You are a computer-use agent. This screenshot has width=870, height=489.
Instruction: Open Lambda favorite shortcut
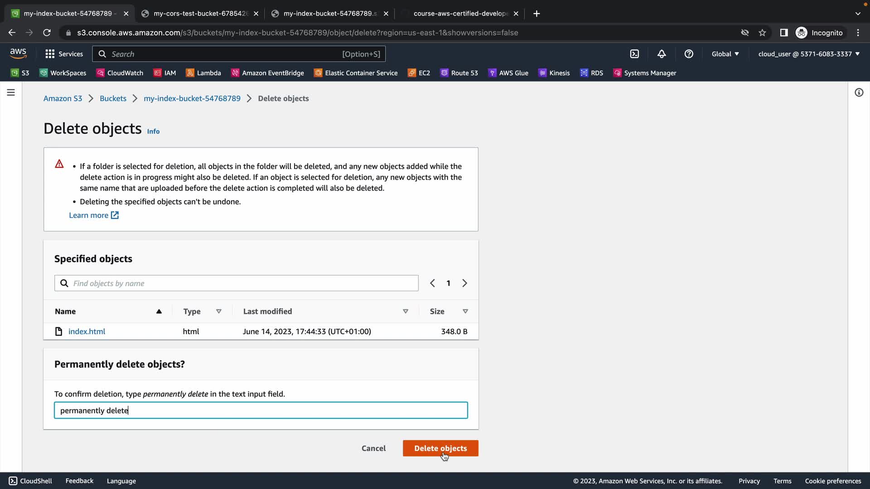click(x=203, y=73)
